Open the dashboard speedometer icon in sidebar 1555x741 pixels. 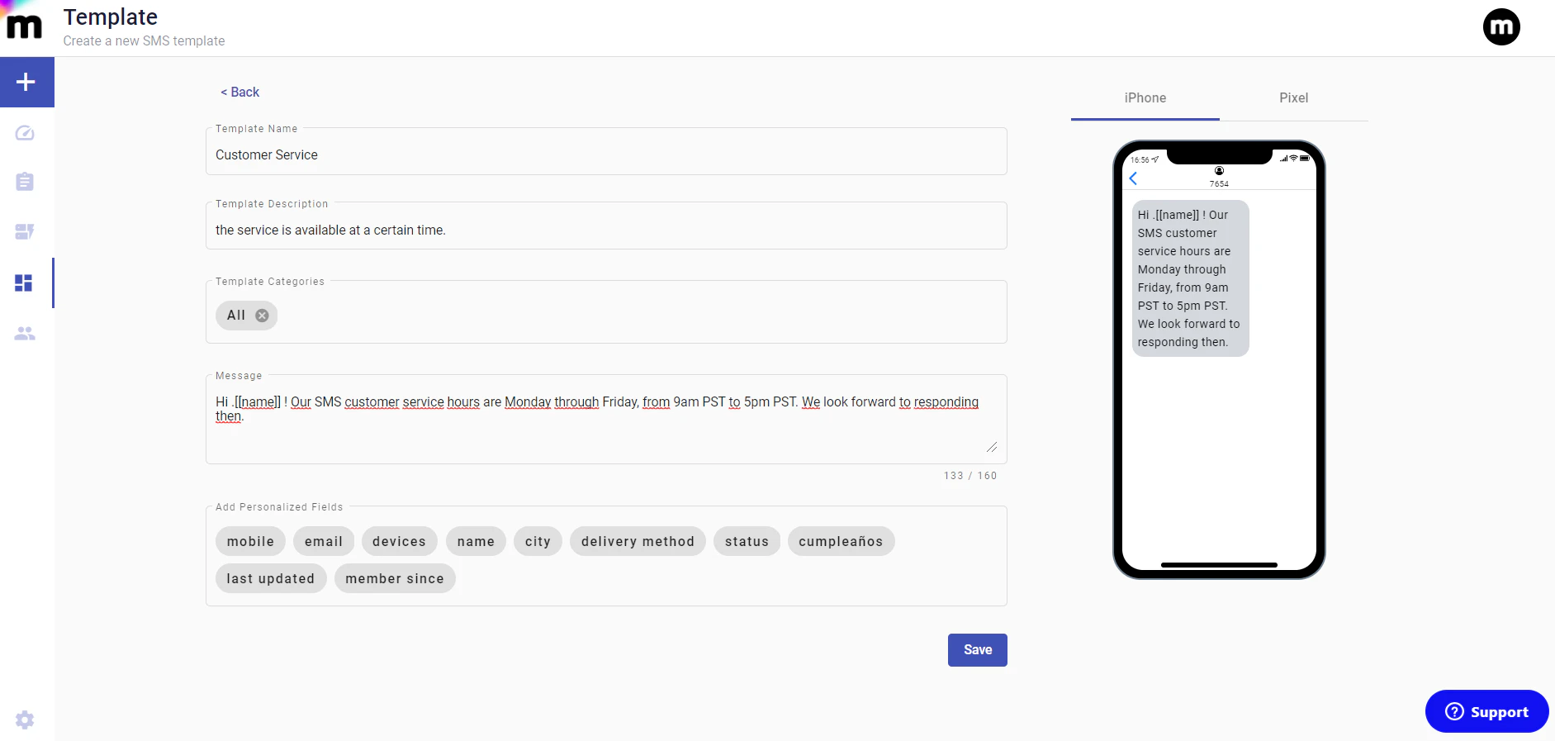pyautogui.click(x=25, y=133)
